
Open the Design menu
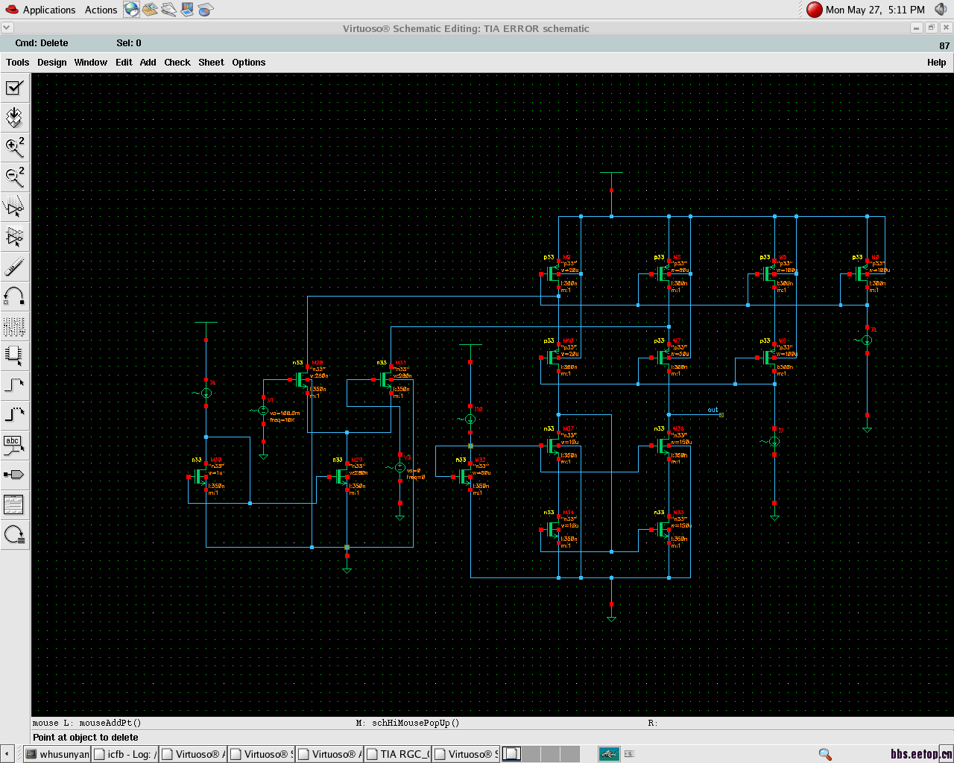51,63
